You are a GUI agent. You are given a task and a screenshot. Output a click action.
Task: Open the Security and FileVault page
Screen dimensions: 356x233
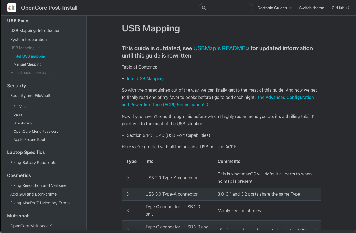point(30,95)
